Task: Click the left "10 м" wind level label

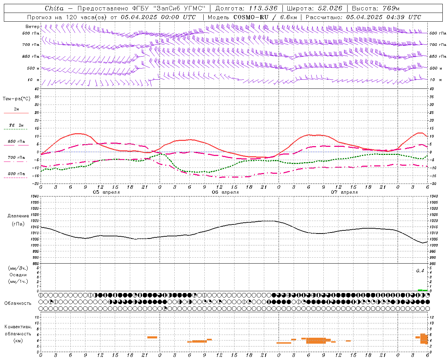Action: (x=33, y=80)
